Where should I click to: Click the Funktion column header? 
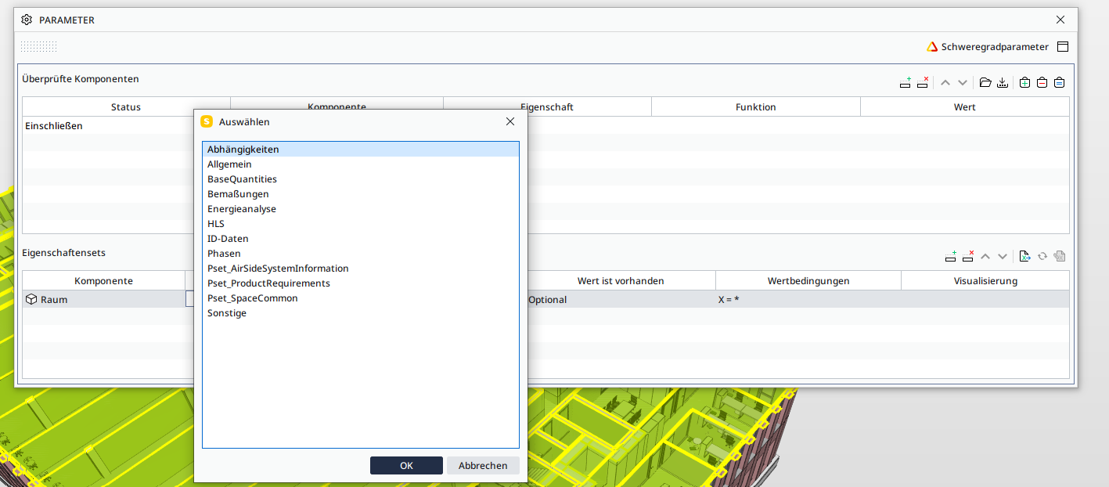point(756,107)
